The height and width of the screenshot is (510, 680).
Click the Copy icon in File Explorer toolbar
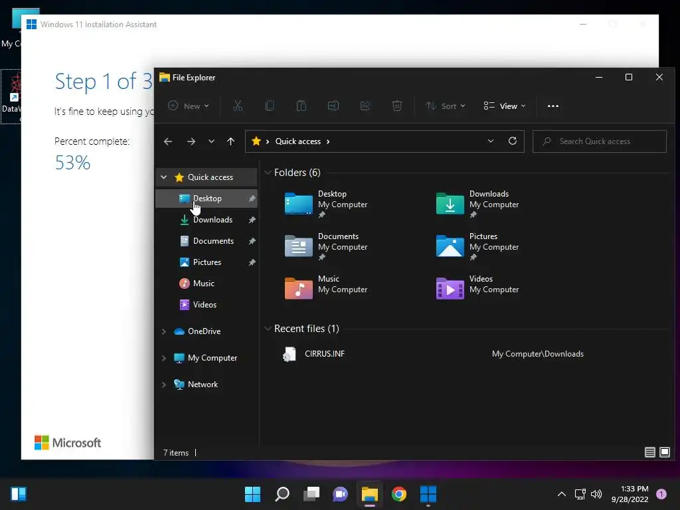point(270,106)
